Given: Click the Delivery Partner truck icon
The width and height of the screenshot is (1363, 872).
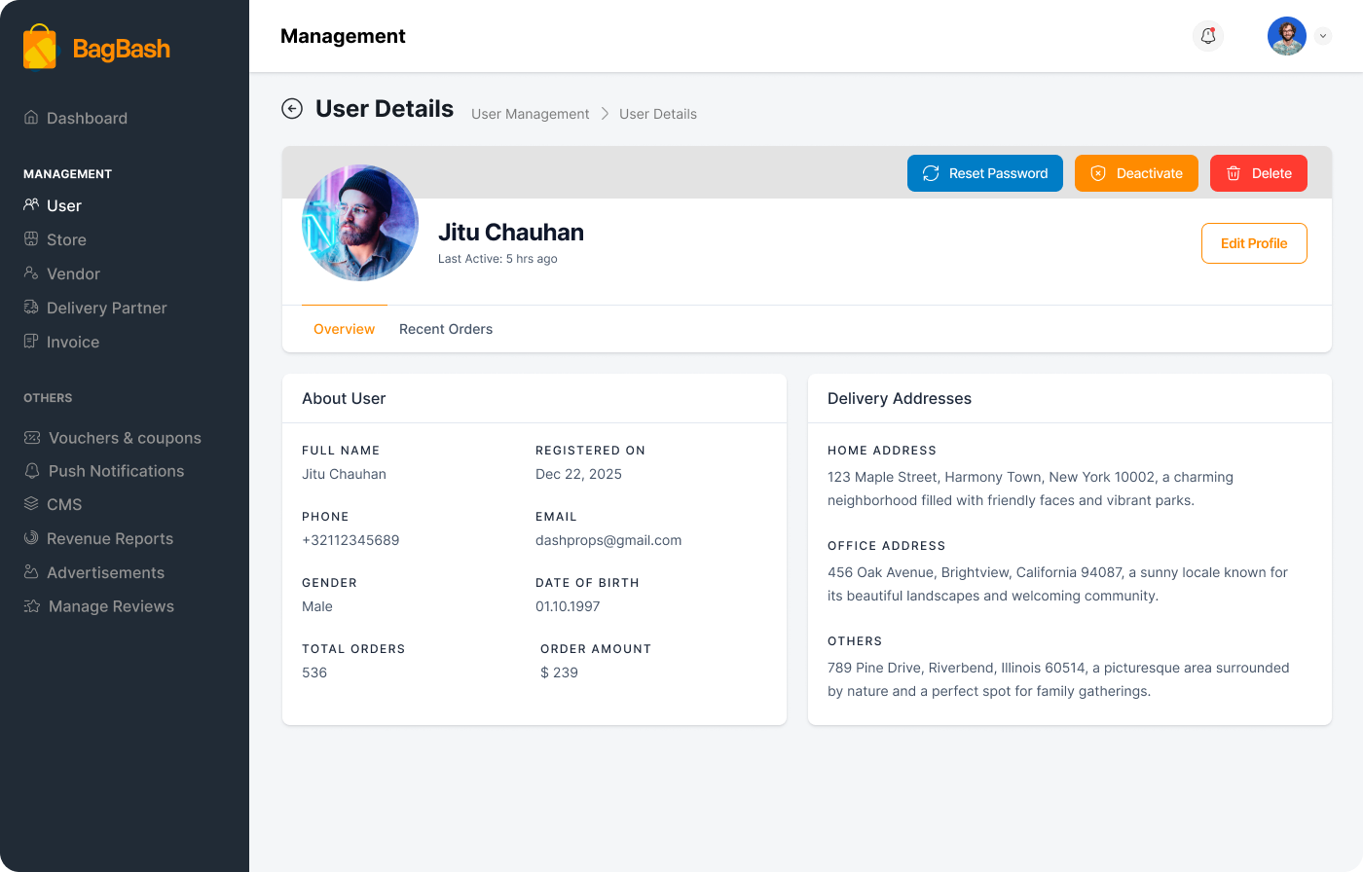Looking at the screenshot, I should (x=31, y=308).
